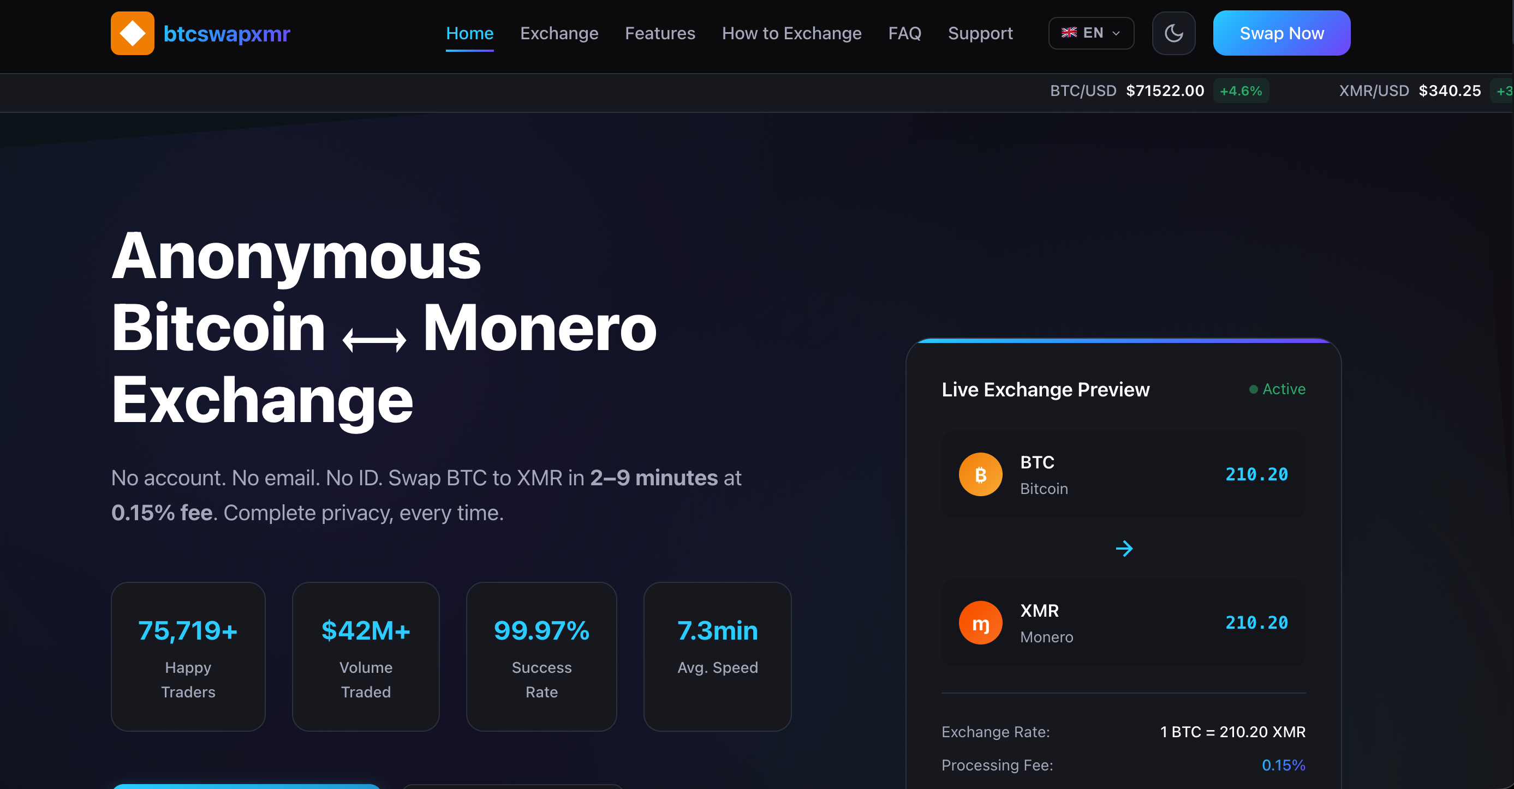This screenshot has width=1514, height=789.
Task: Open the FAQ page link
Action: 904,33
